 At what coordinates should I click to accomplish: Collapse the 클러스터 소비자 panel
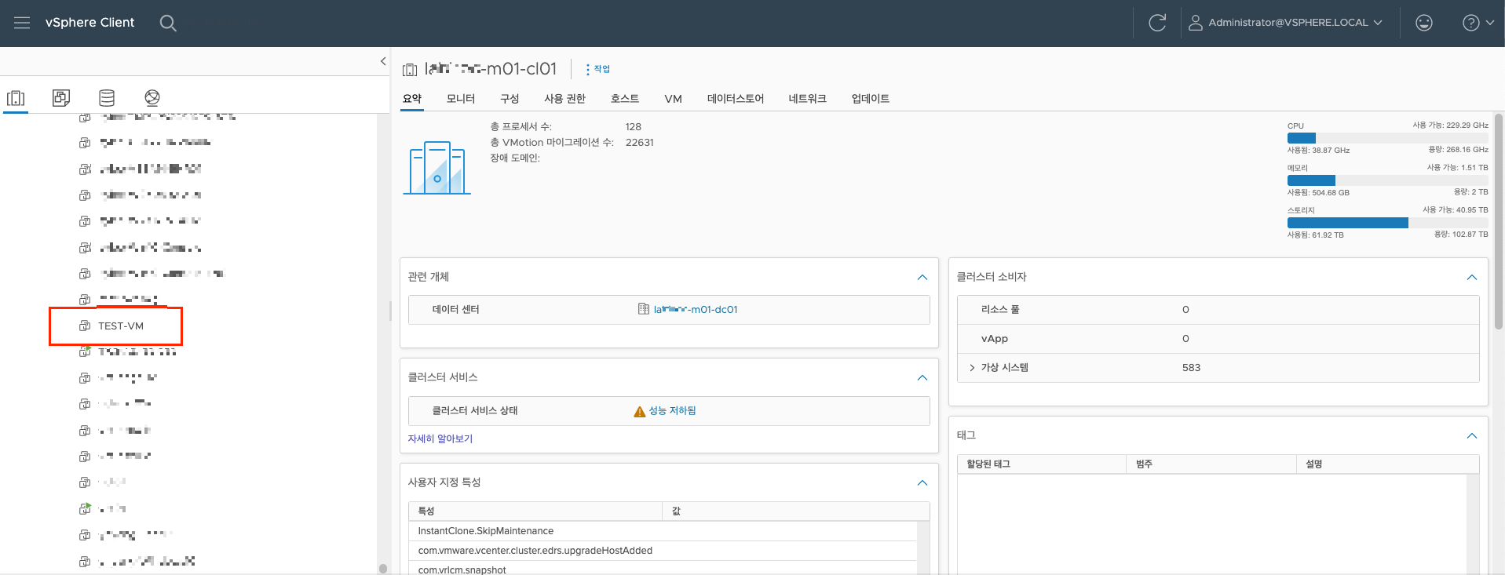click(1472, 277)
